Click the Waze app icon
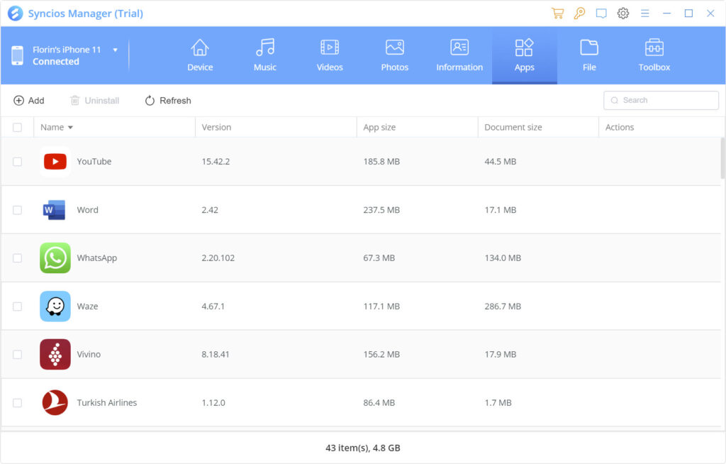Screen dimensions: 726x464 pyautogui.click(x=55, y=306)
